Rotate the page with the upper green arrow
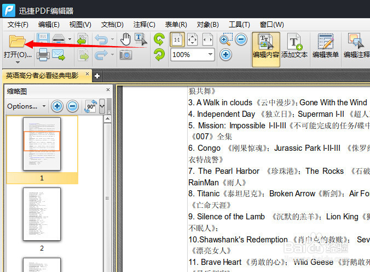This screenshot has height=272, width=370. pyautogui.click(x=159, y=39)
